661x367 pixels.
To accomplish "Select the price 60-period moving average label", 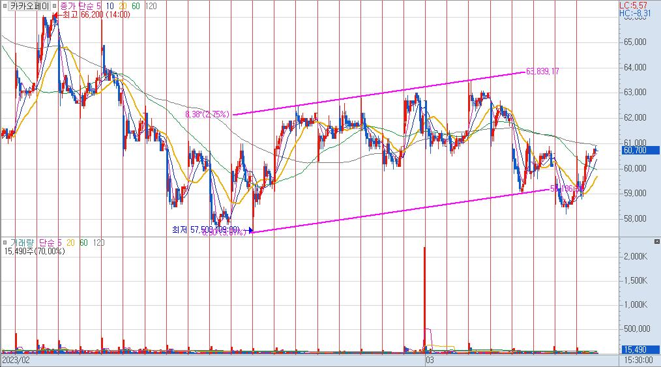I will pyautogui.click(x=136, y=6).
